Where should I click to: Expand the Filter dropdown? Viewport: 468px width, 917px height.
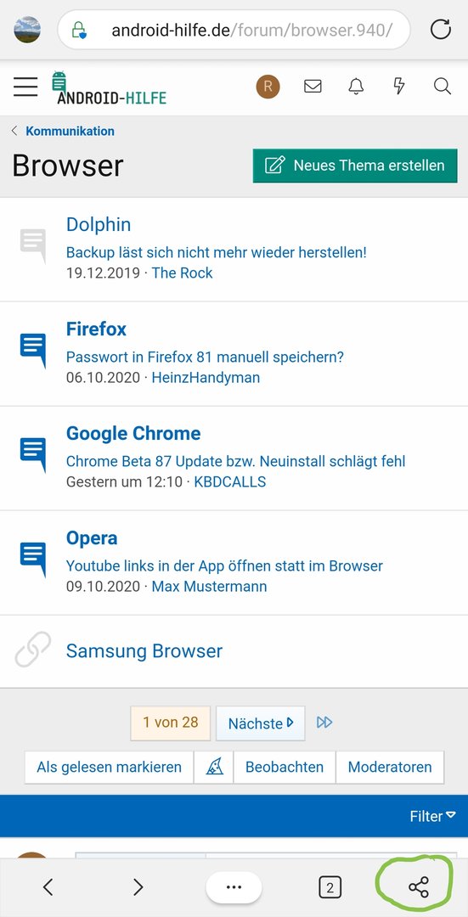[432, 816]
